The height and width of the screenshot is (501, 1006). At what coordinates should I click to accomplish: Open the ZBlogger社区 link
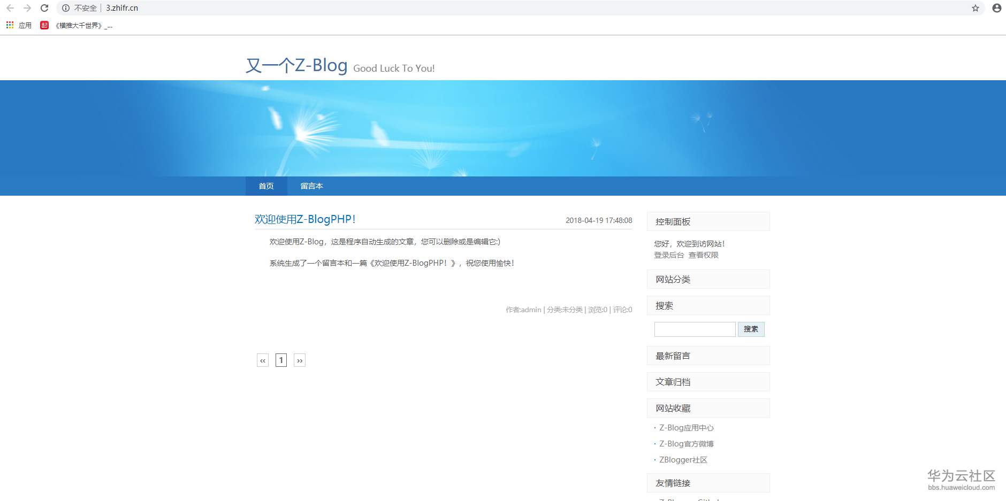coord(682,459)
